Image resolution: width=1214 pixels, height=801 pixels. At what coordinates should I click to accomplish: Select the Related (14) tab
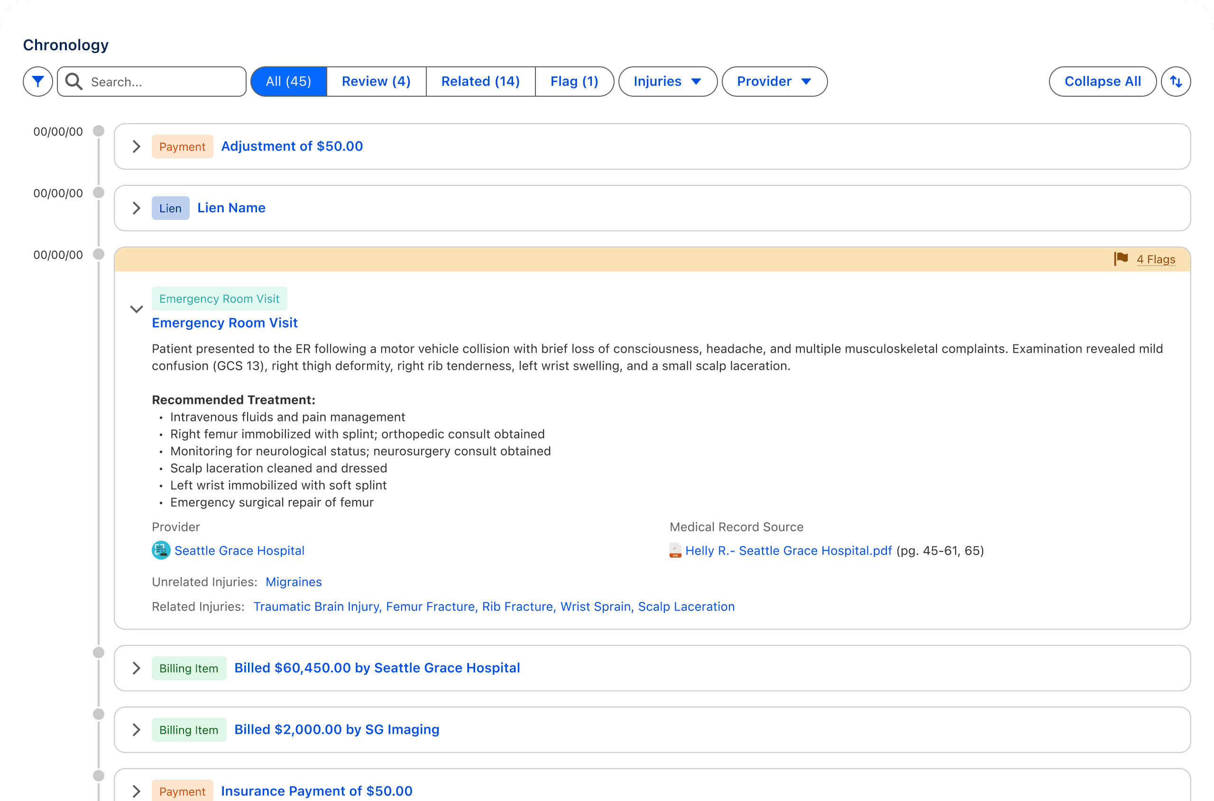(480, 81)
